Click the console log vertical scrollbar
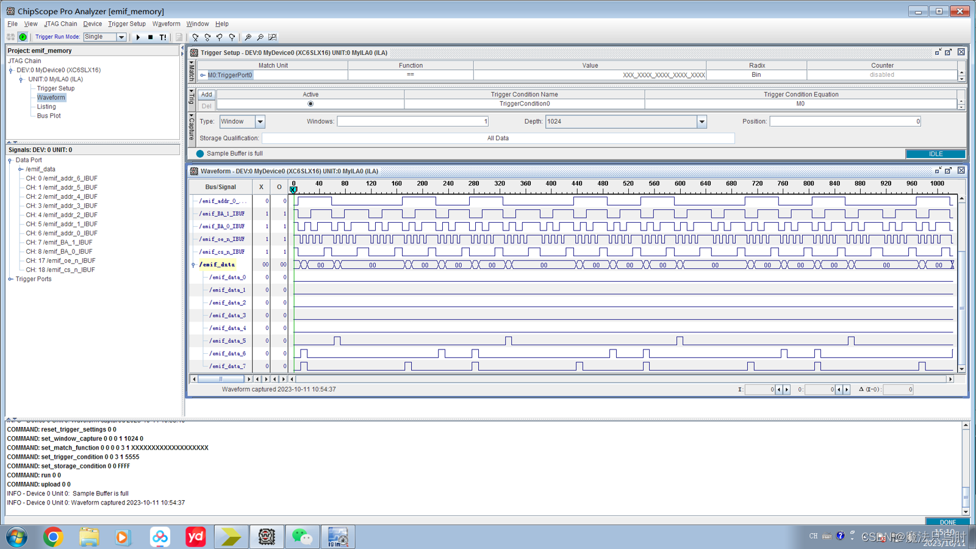This screenshot has height=549, width=976. (966, 468)
